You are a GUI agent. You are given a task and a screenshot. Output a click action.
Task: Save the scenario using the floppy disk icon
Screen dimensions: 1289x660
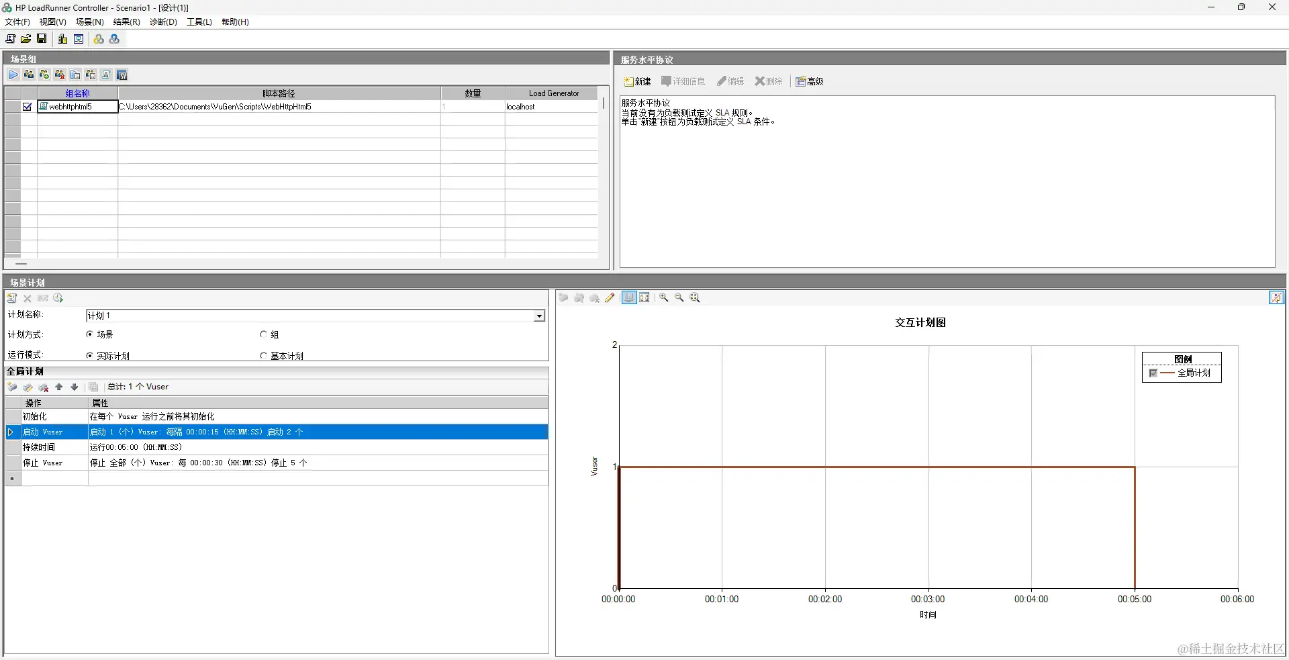(42, 39)
